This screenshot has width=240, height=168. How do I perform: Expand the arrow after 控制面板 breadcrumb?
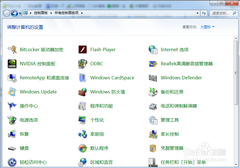51,13
